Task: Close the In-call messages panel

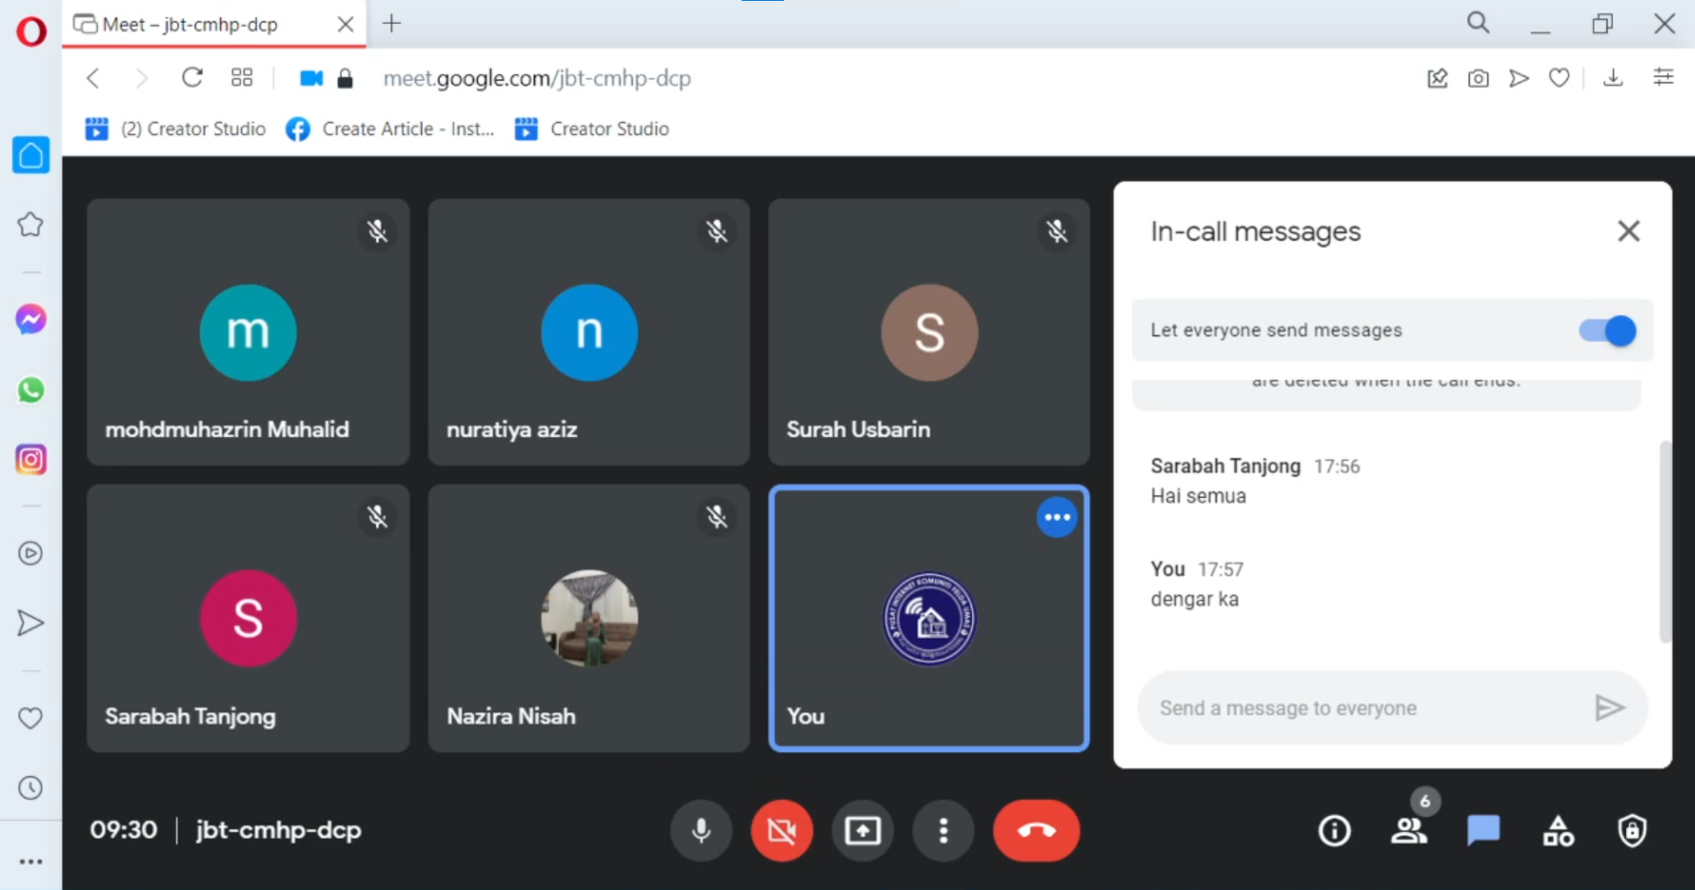Action: (x=1628, y=231)
